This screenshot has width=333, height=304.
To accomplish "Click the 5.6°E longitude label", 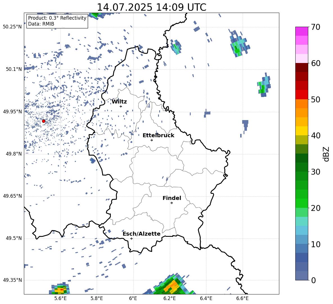I will click(60, 298).
